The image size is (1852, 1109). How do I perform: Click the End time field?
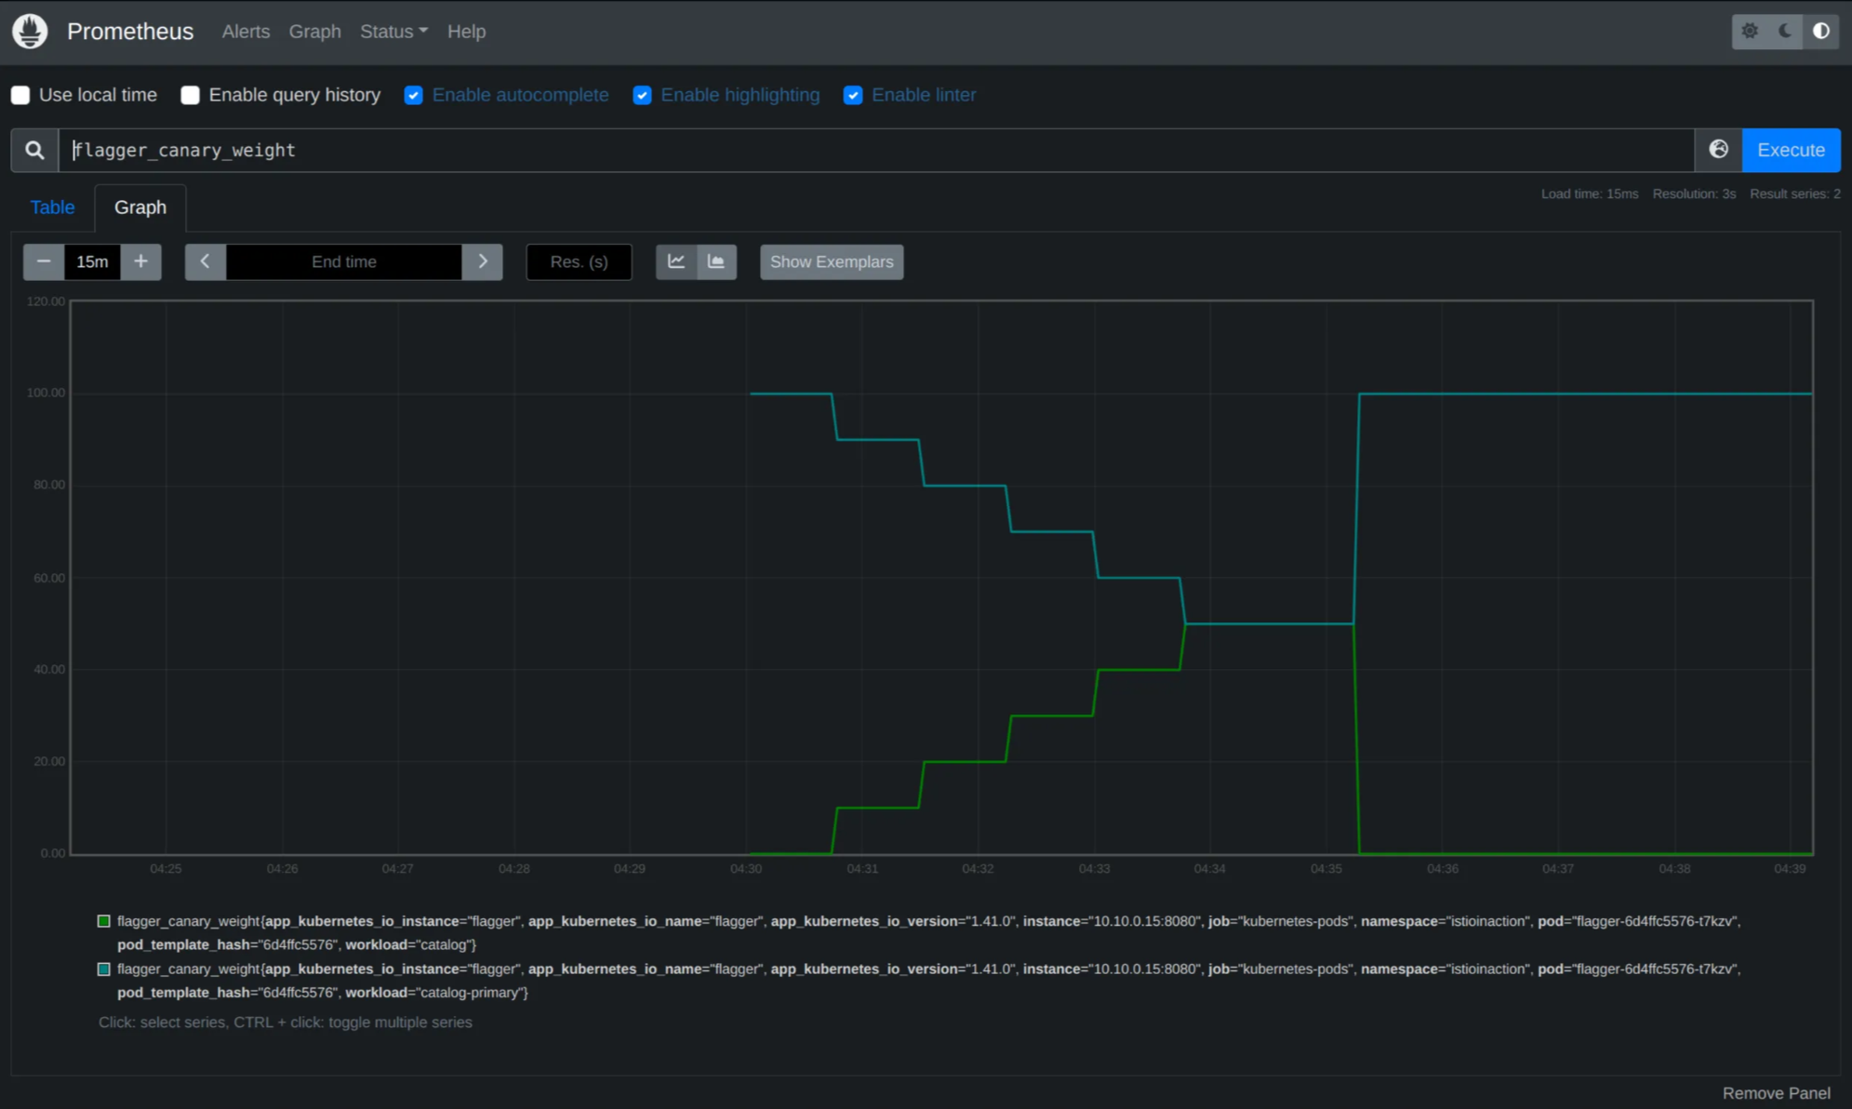click(344, 261)
